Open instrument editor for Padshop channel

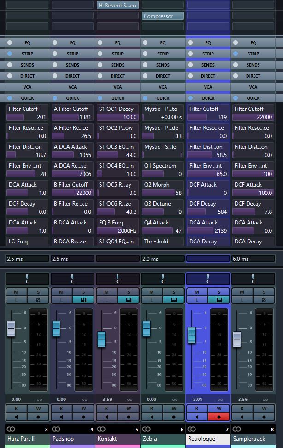(x=84, y=300)
